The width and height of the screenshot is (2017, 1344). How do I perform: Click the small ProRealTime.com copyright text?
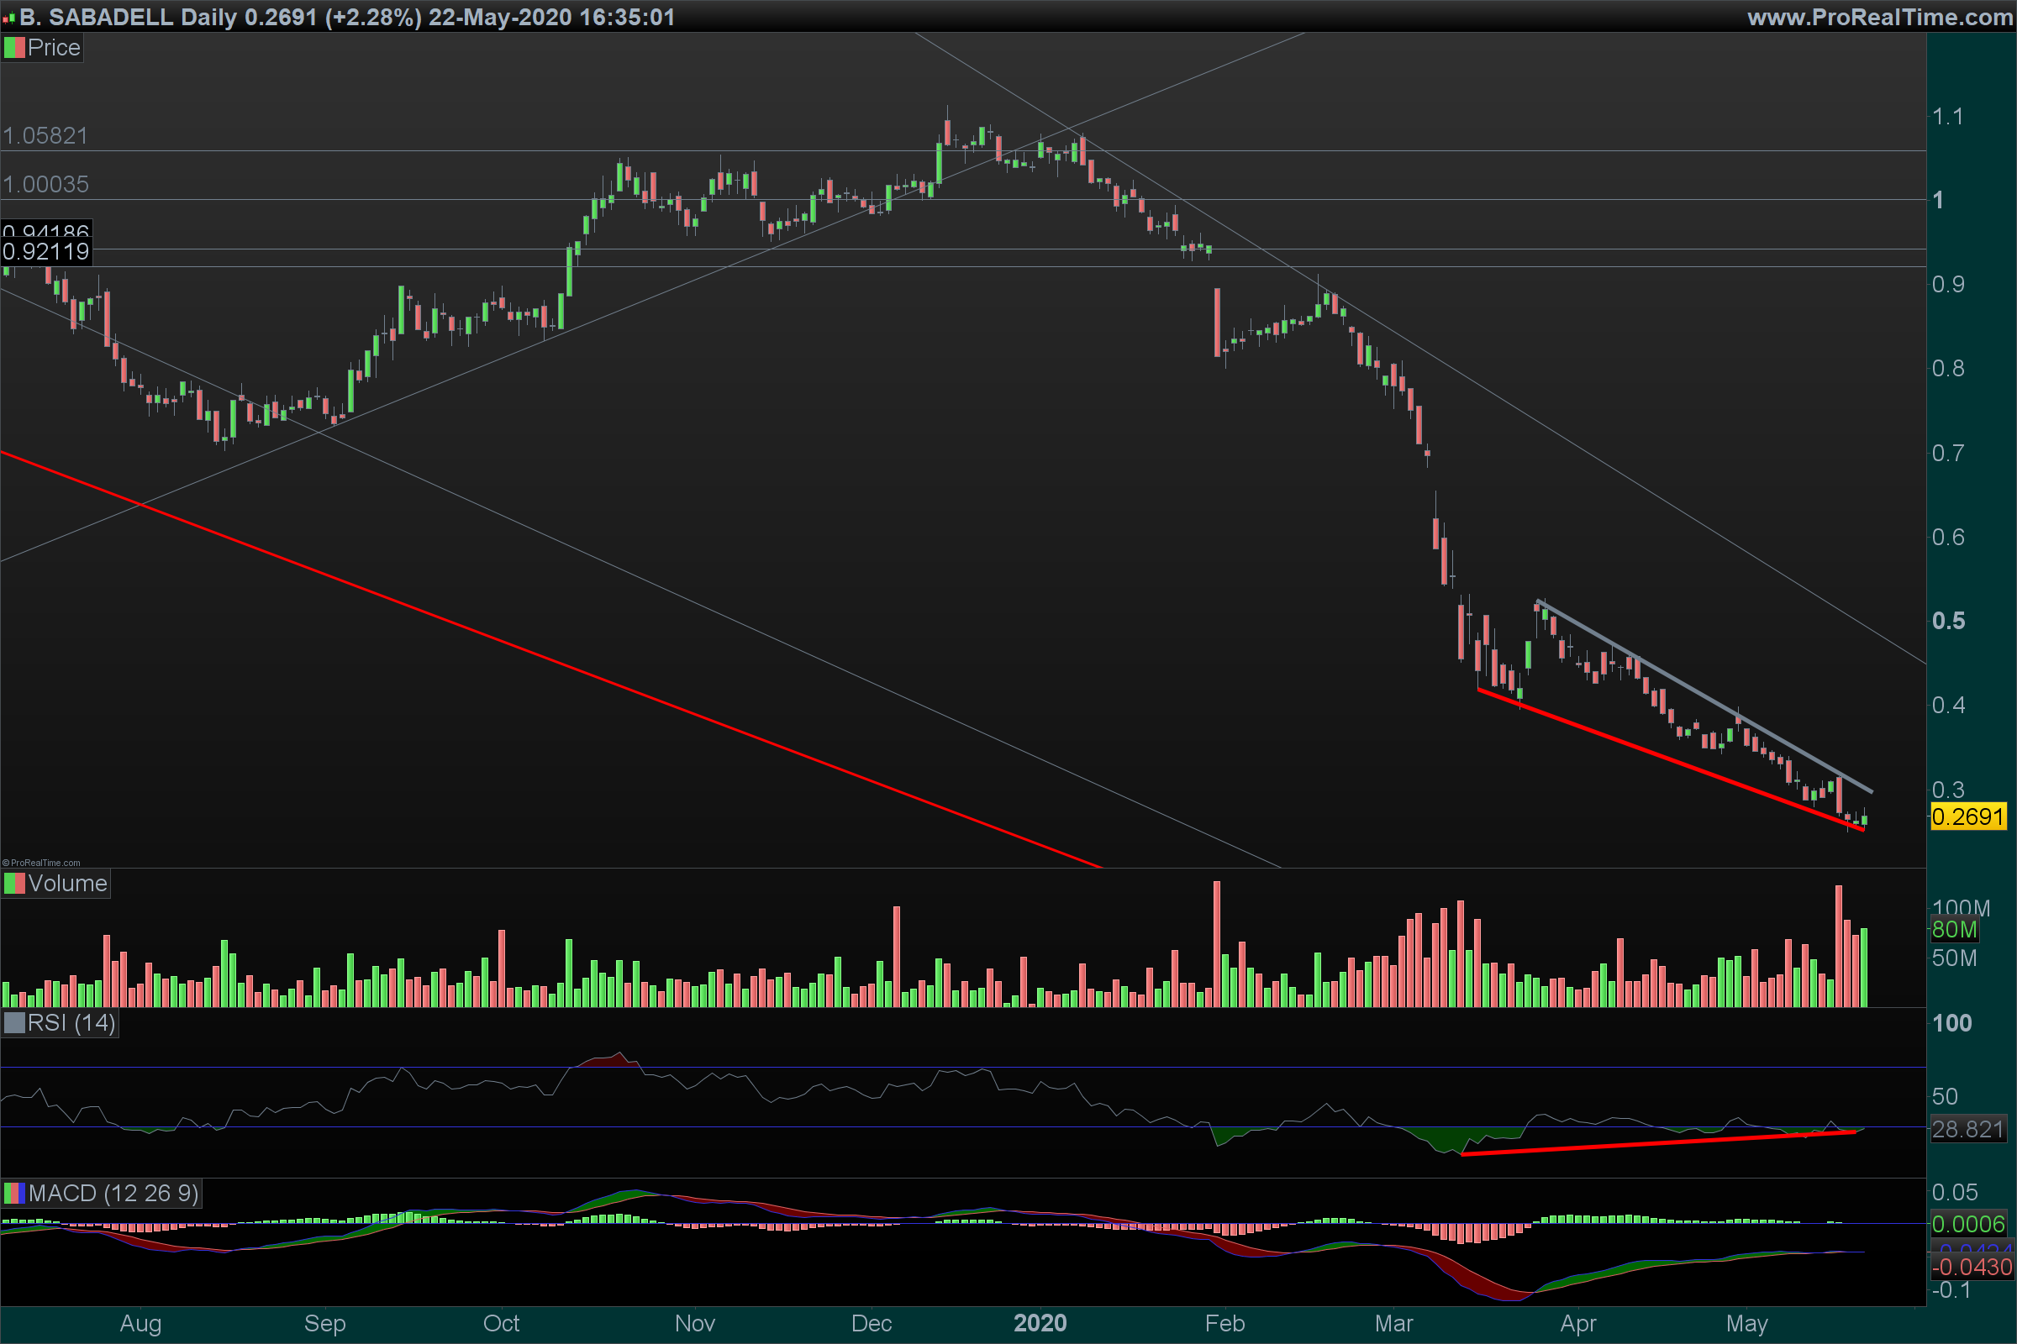tap(42, 864)
